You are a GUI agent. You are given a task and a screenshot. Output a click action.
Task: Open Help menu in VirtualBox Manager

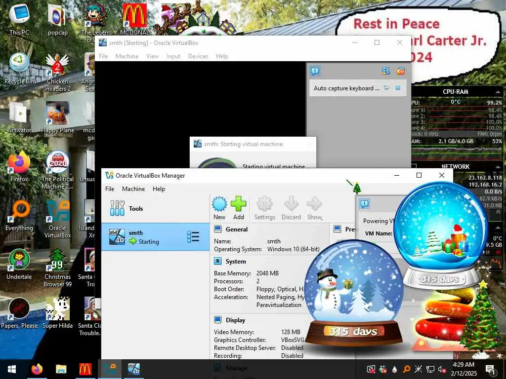point(159,189)
